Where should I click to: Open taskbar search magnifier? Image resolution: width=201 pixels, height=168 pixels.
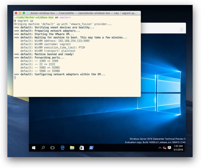43,148
